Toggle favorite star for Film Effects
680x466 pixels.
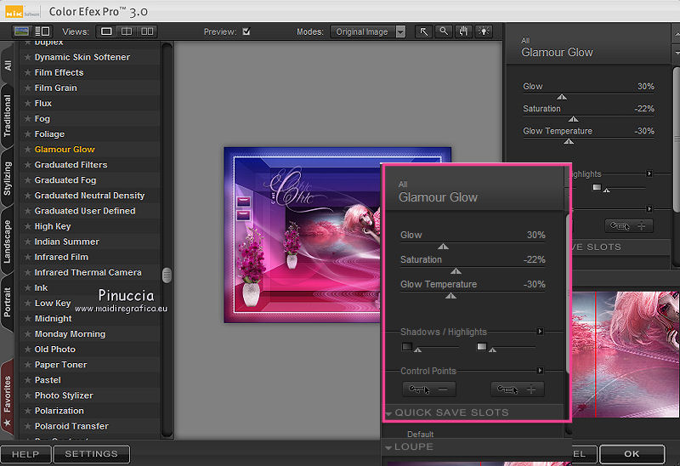[x=28, y=72]
